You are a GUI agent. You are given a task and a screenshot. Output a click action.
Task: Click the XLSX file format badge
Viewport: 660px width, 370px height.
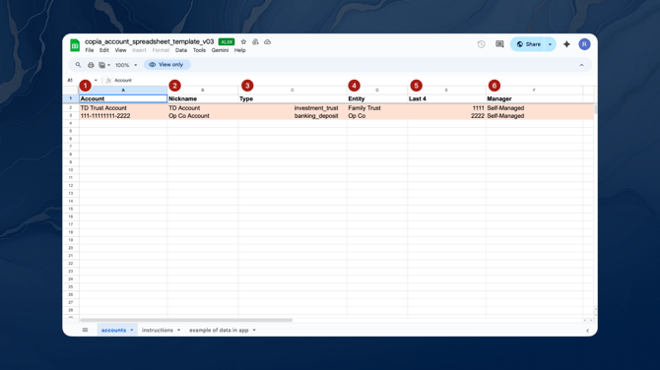click(x=227, y=41)
